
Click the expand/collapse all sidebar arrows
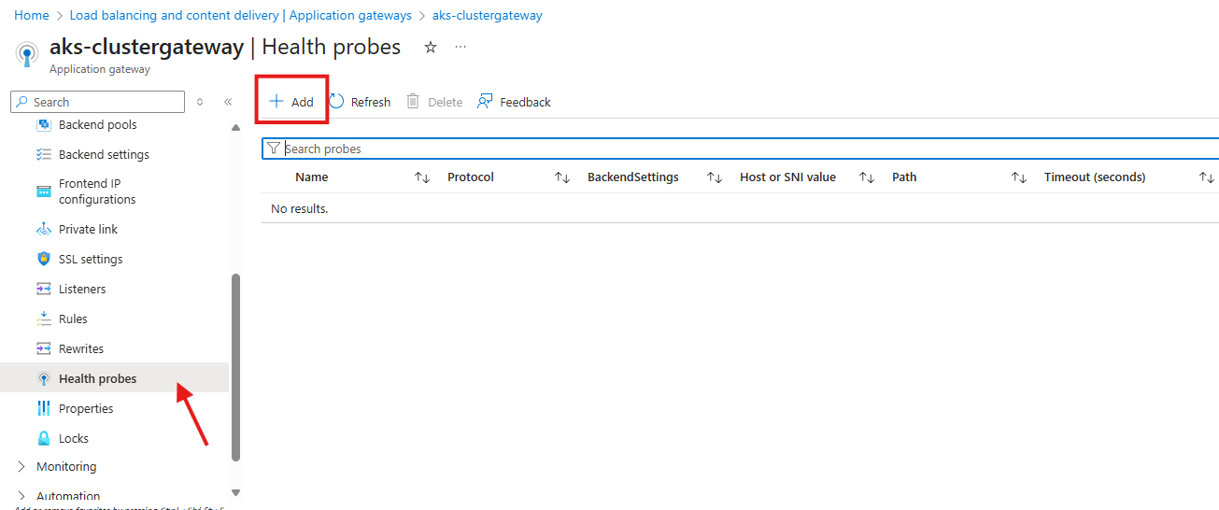click(200, 102)
